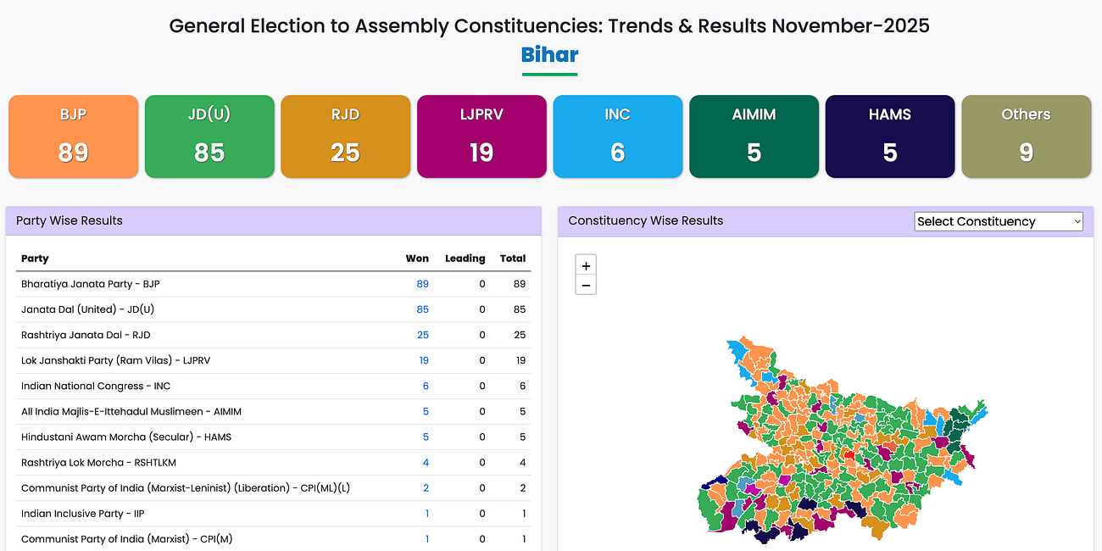This screenshot has height=551, width=1102.
Task: Select the JD(U) party card
Action: click(209, 136)
